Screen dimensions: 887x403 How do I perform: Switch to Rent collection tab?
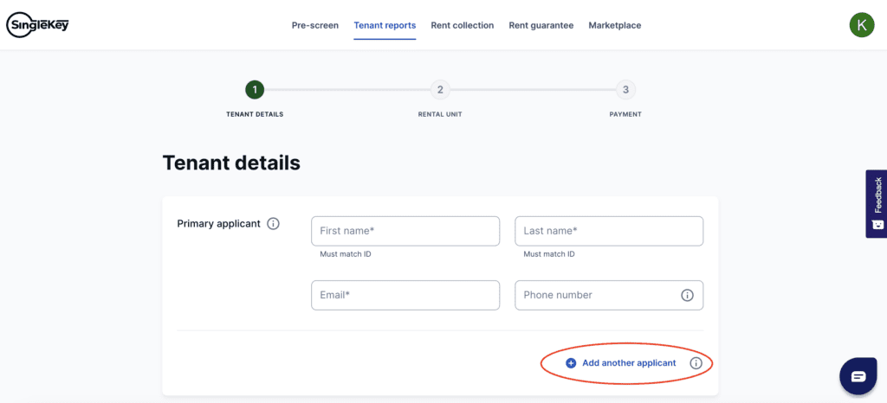point(462,26)
